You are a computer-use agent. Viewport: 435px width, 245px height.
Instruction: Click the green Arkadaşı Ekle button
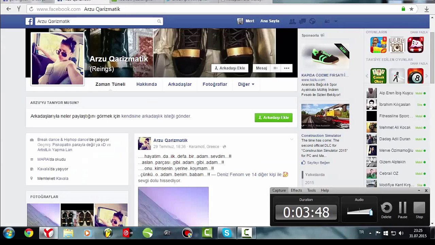point(274,117)
